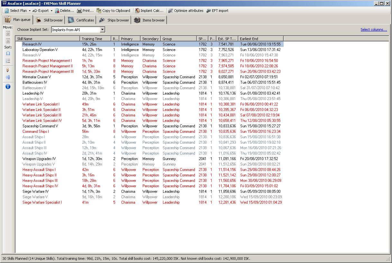The width and height of the screenshot is (392, 263).
Task: Click the blue bars sidebar icon
Action: point(8,77)
